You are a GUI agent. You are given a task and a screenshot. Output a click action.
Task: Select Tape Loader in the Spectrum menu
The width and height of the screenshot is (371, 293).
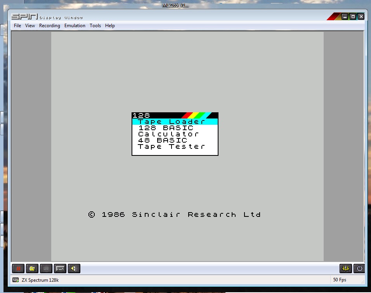click(x=175, y=122)
